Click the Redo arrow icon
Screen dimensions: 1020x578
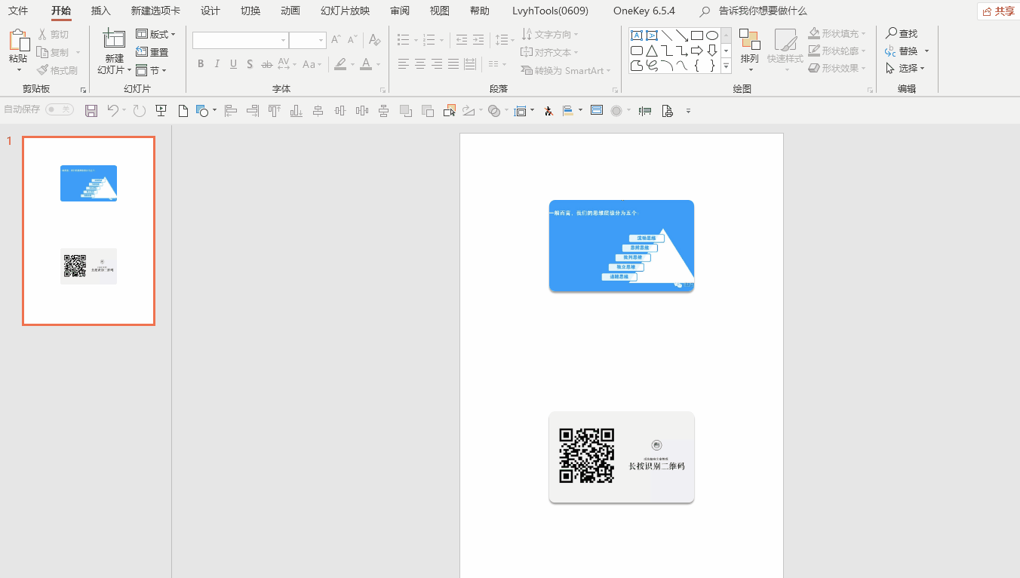139,111
